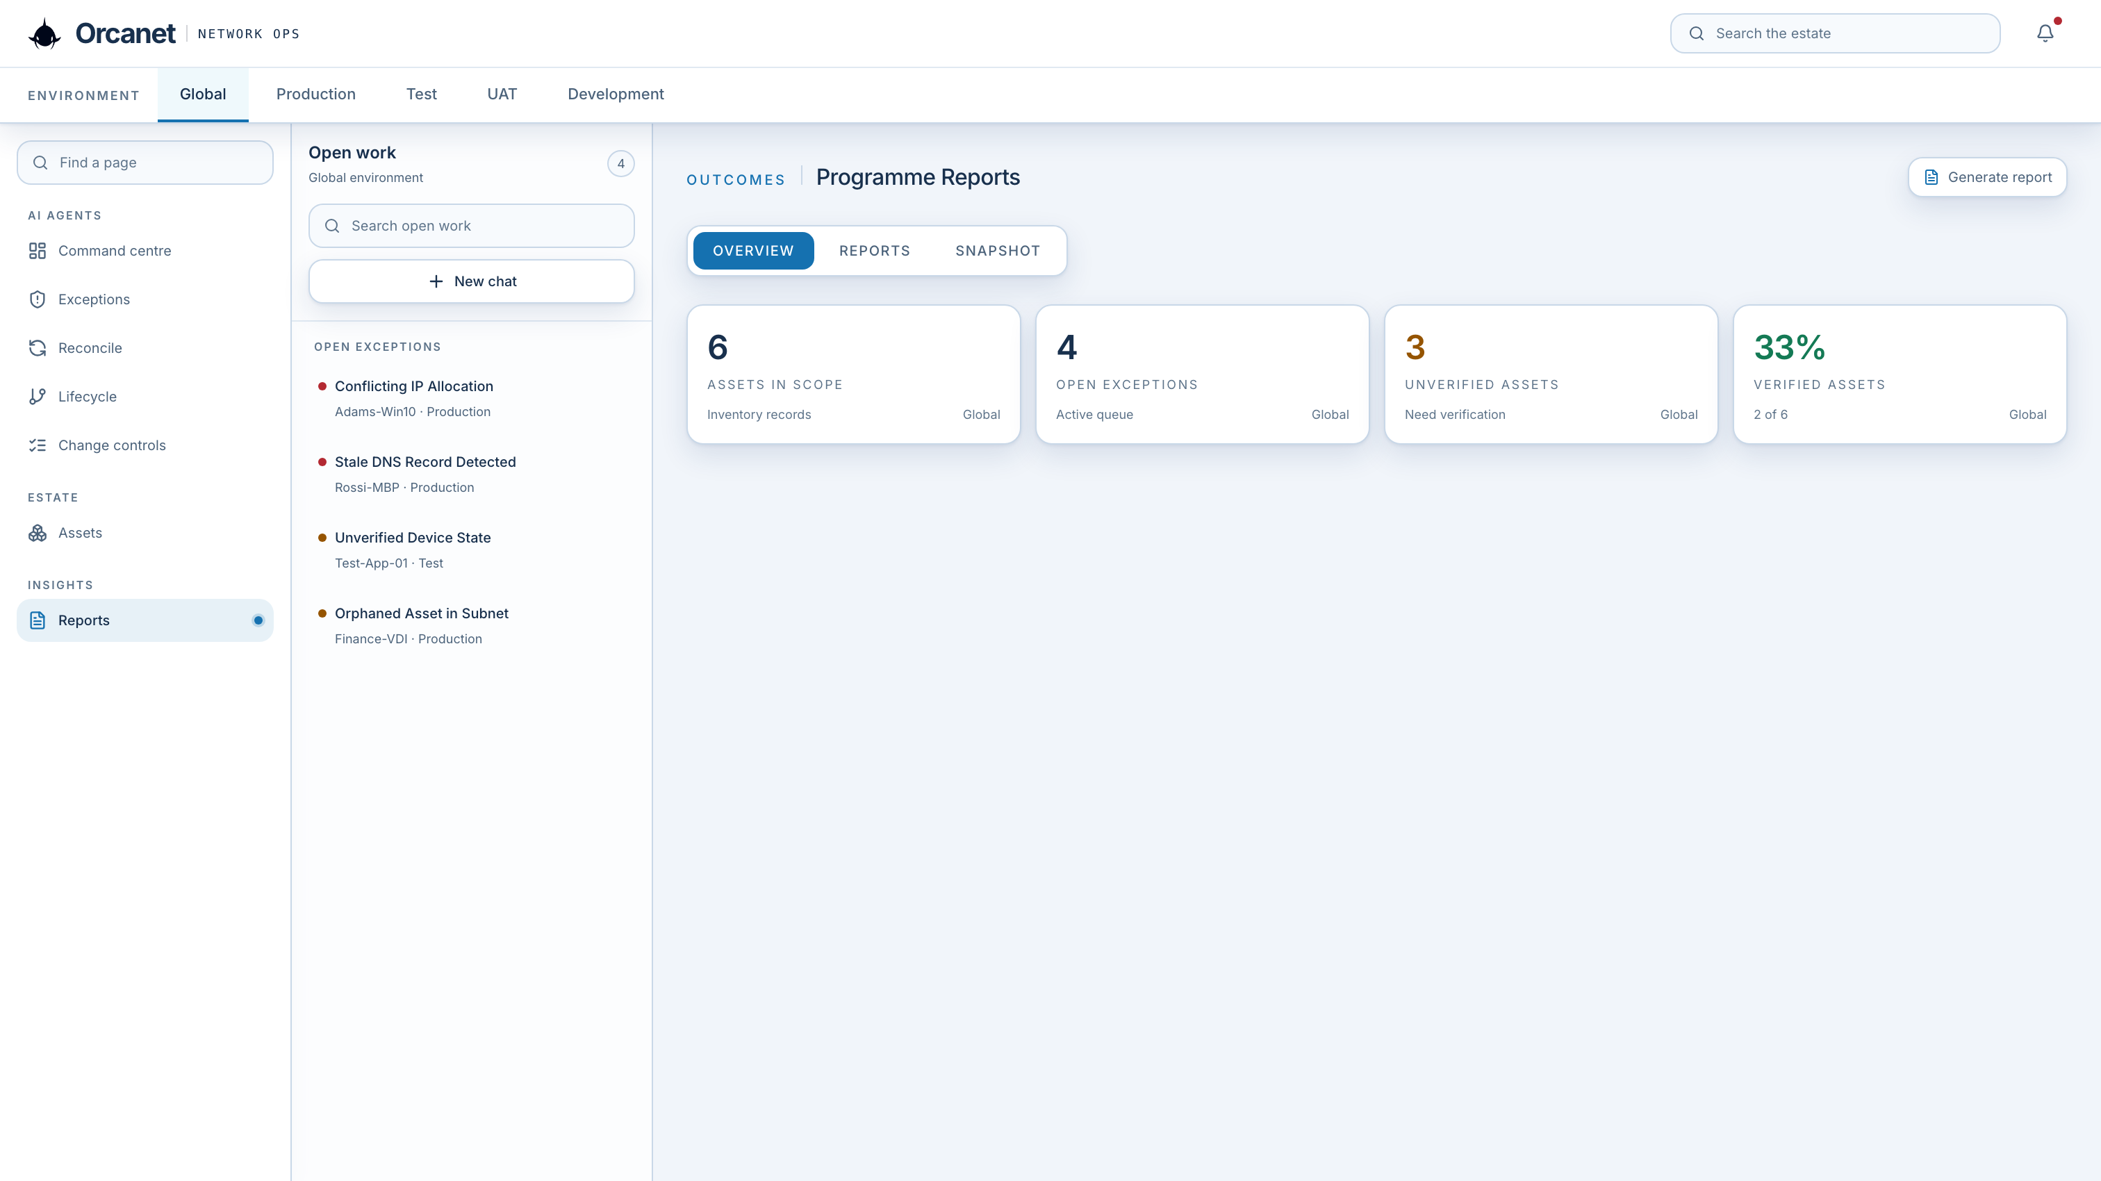Select the UAT environment tab

502,94
